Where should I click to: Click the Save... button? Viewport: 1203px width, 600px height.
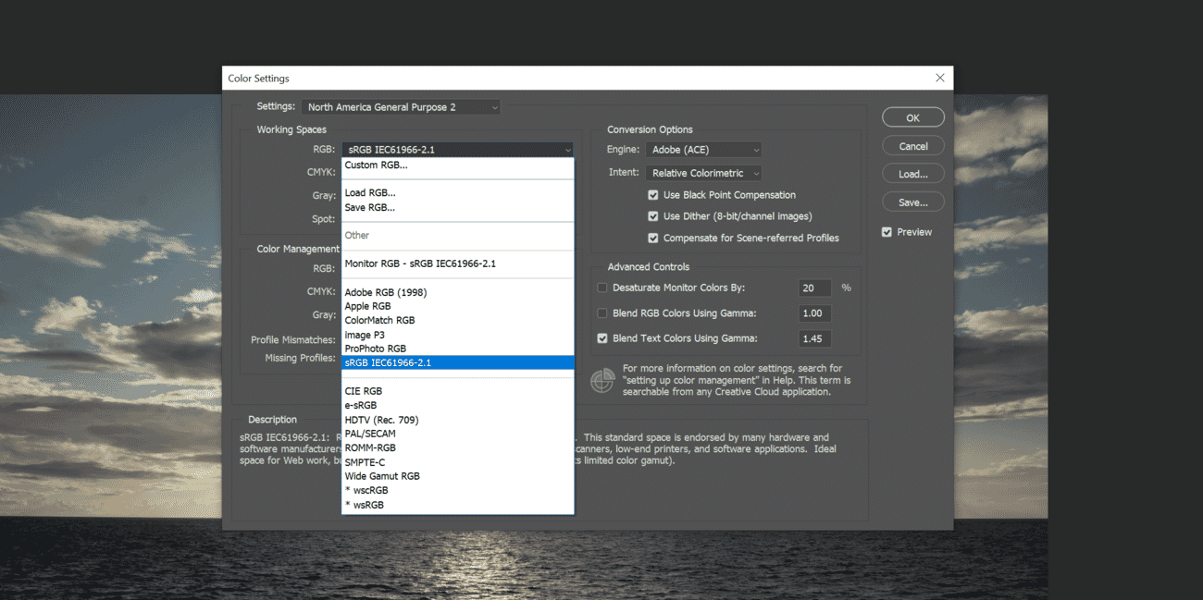tap(912, 201)
